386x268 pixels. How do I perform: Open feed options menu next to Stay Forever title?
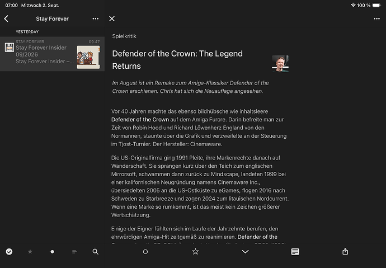[x=96, y=18]
